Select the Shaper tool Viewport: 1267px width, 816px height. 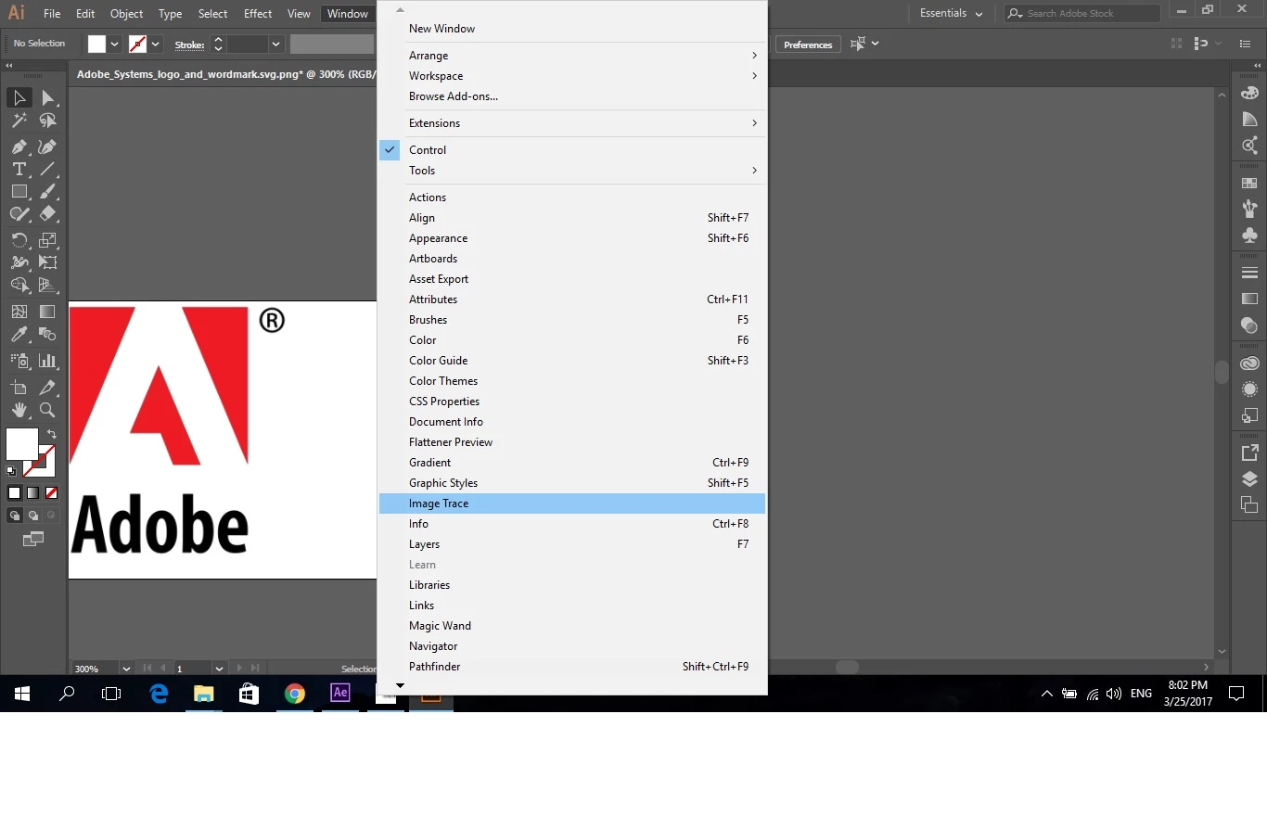tap(19, 213)
